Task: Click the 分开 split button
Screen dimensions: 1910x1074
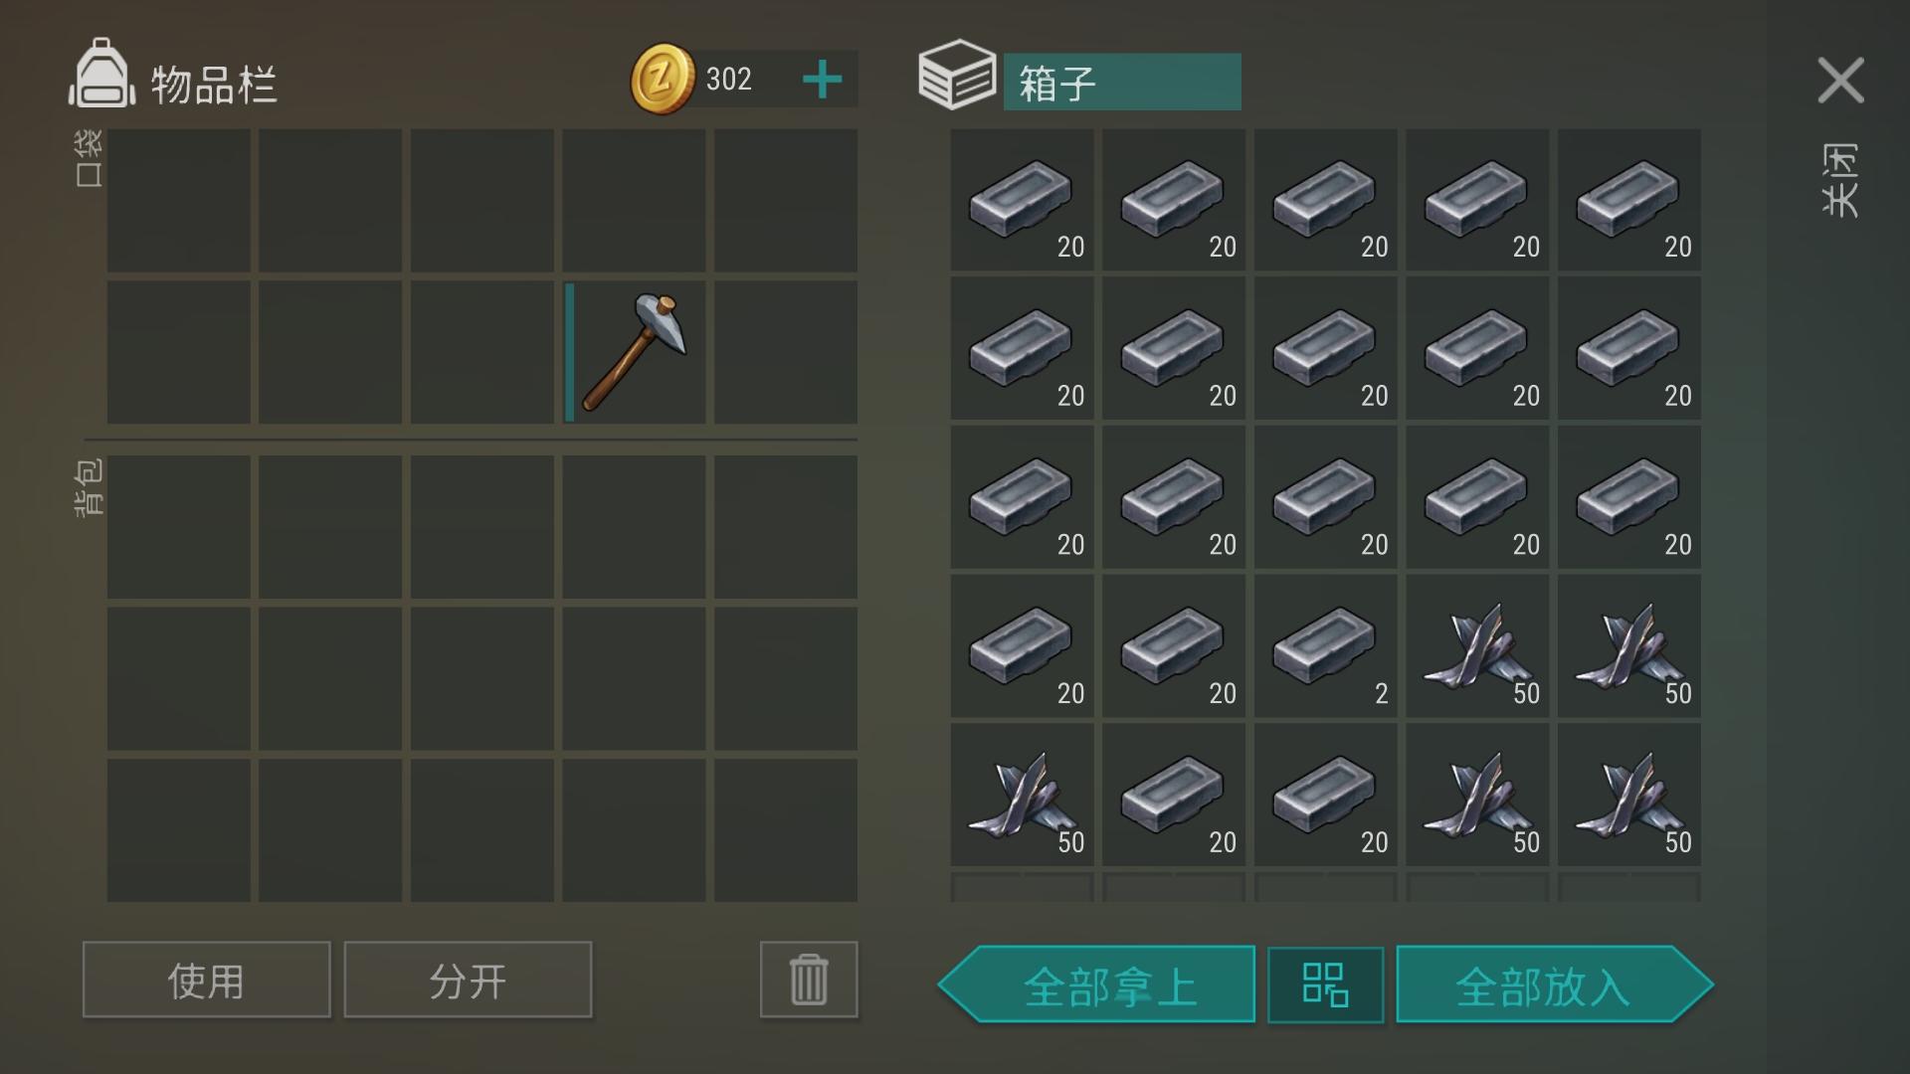Action: click(x=468, y=980)
